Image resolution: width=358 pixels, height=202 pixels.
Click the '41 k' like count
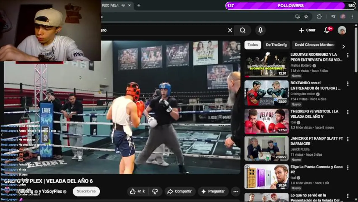[x=141, y=191]
